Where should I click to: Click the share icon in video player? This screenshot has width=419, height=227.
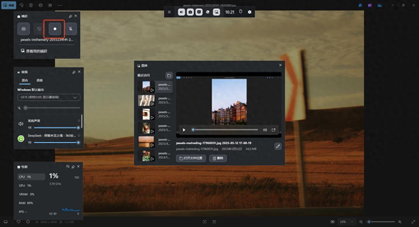click(x=273, y=130)
